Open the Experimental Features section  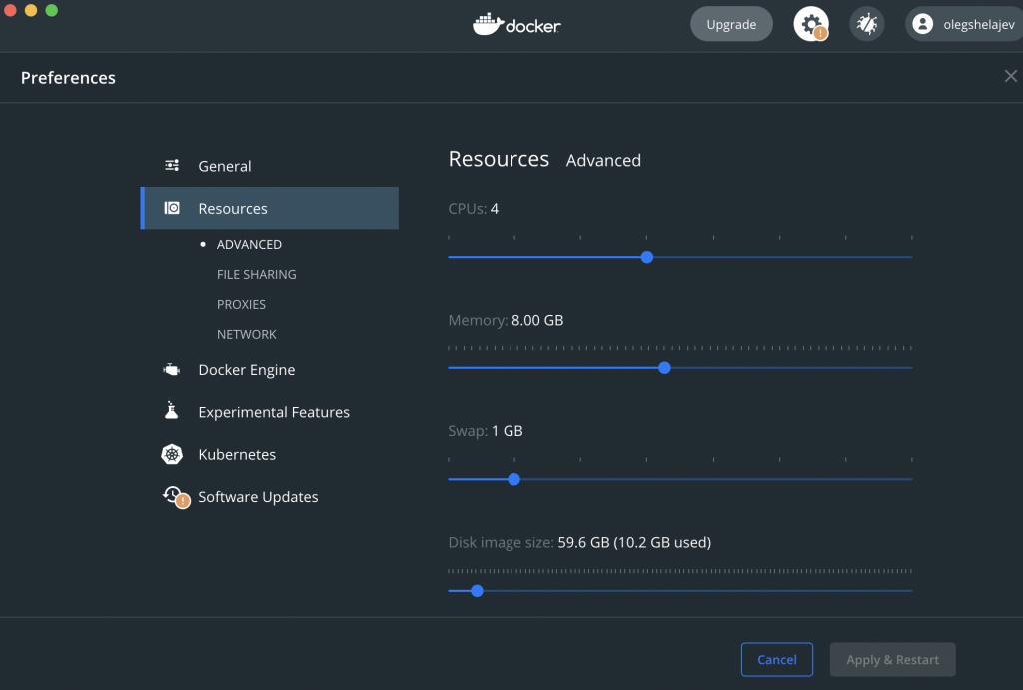click(274, 412)
